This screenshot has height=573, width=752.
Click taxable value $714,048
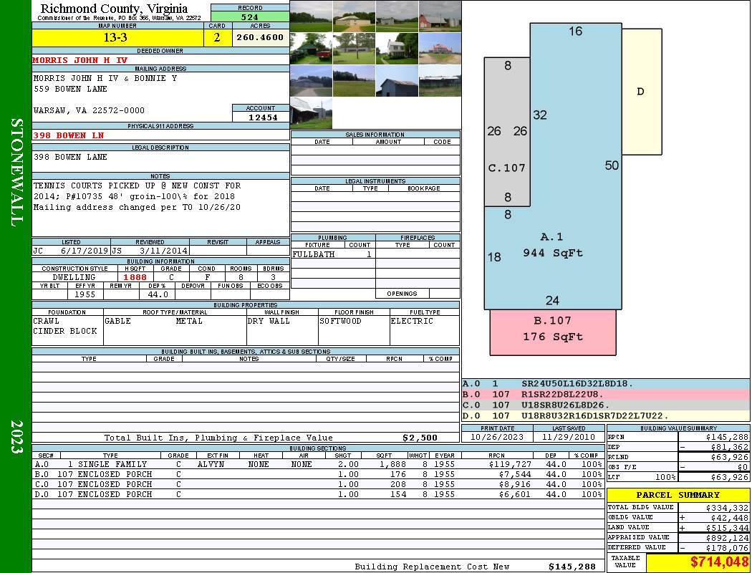[719, 562]
